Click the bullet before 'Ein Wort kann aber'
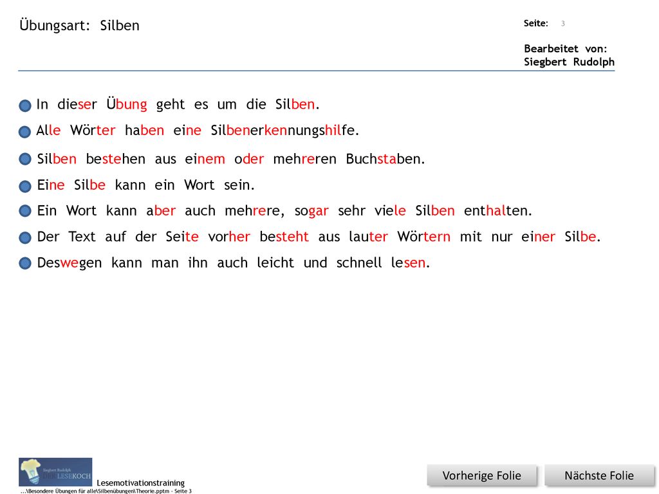 (25, 211)
